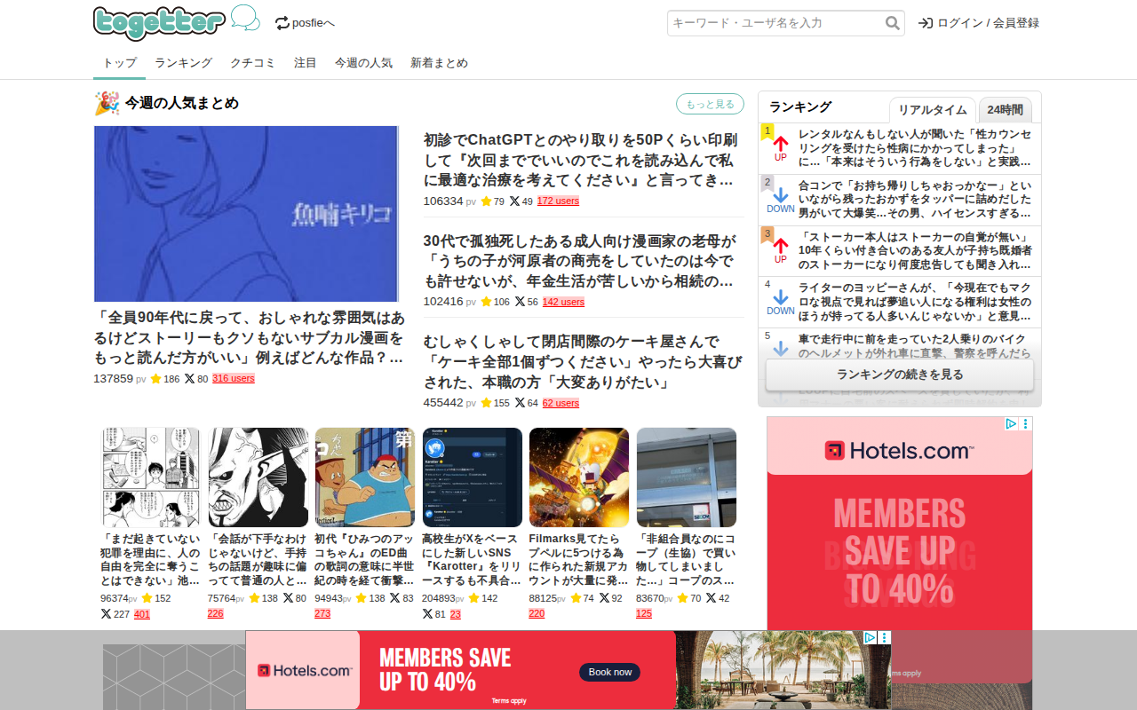Image resolution: width=1137 pixels, height=710 pixels.
Task: Open the sidebar ad options menu icon
Action: point(1026,424)
